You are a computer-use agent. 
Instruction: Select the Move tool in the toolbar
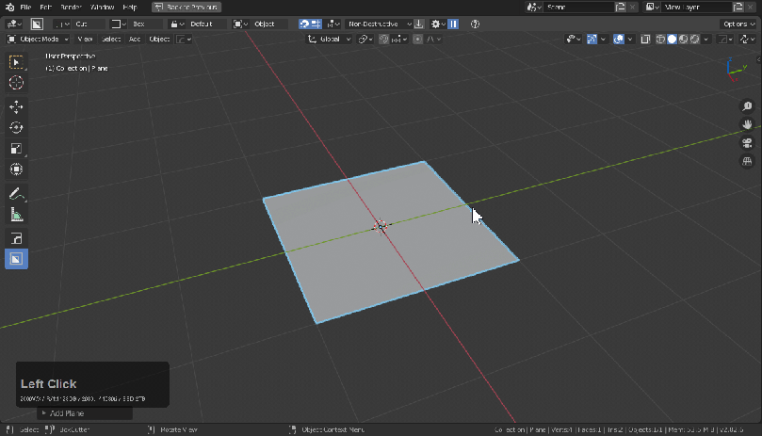coord(16,106)
